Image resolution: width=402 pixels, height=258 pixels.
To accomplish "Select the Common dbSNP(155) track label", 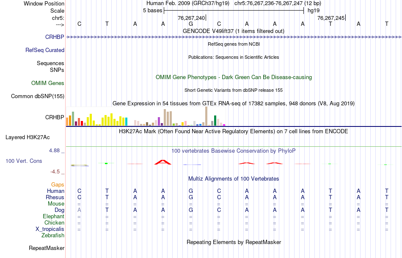I will (x=37, y=96).
